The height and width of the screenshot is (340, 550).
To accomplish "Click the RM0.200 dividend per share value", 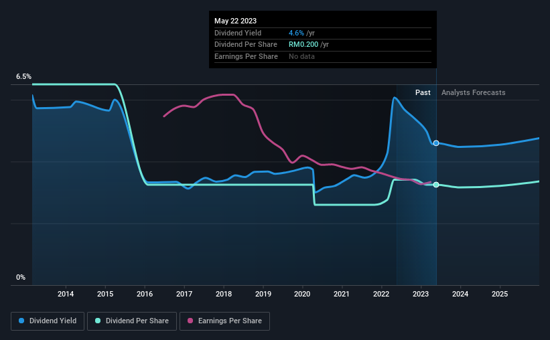I will tap(303, 45).
